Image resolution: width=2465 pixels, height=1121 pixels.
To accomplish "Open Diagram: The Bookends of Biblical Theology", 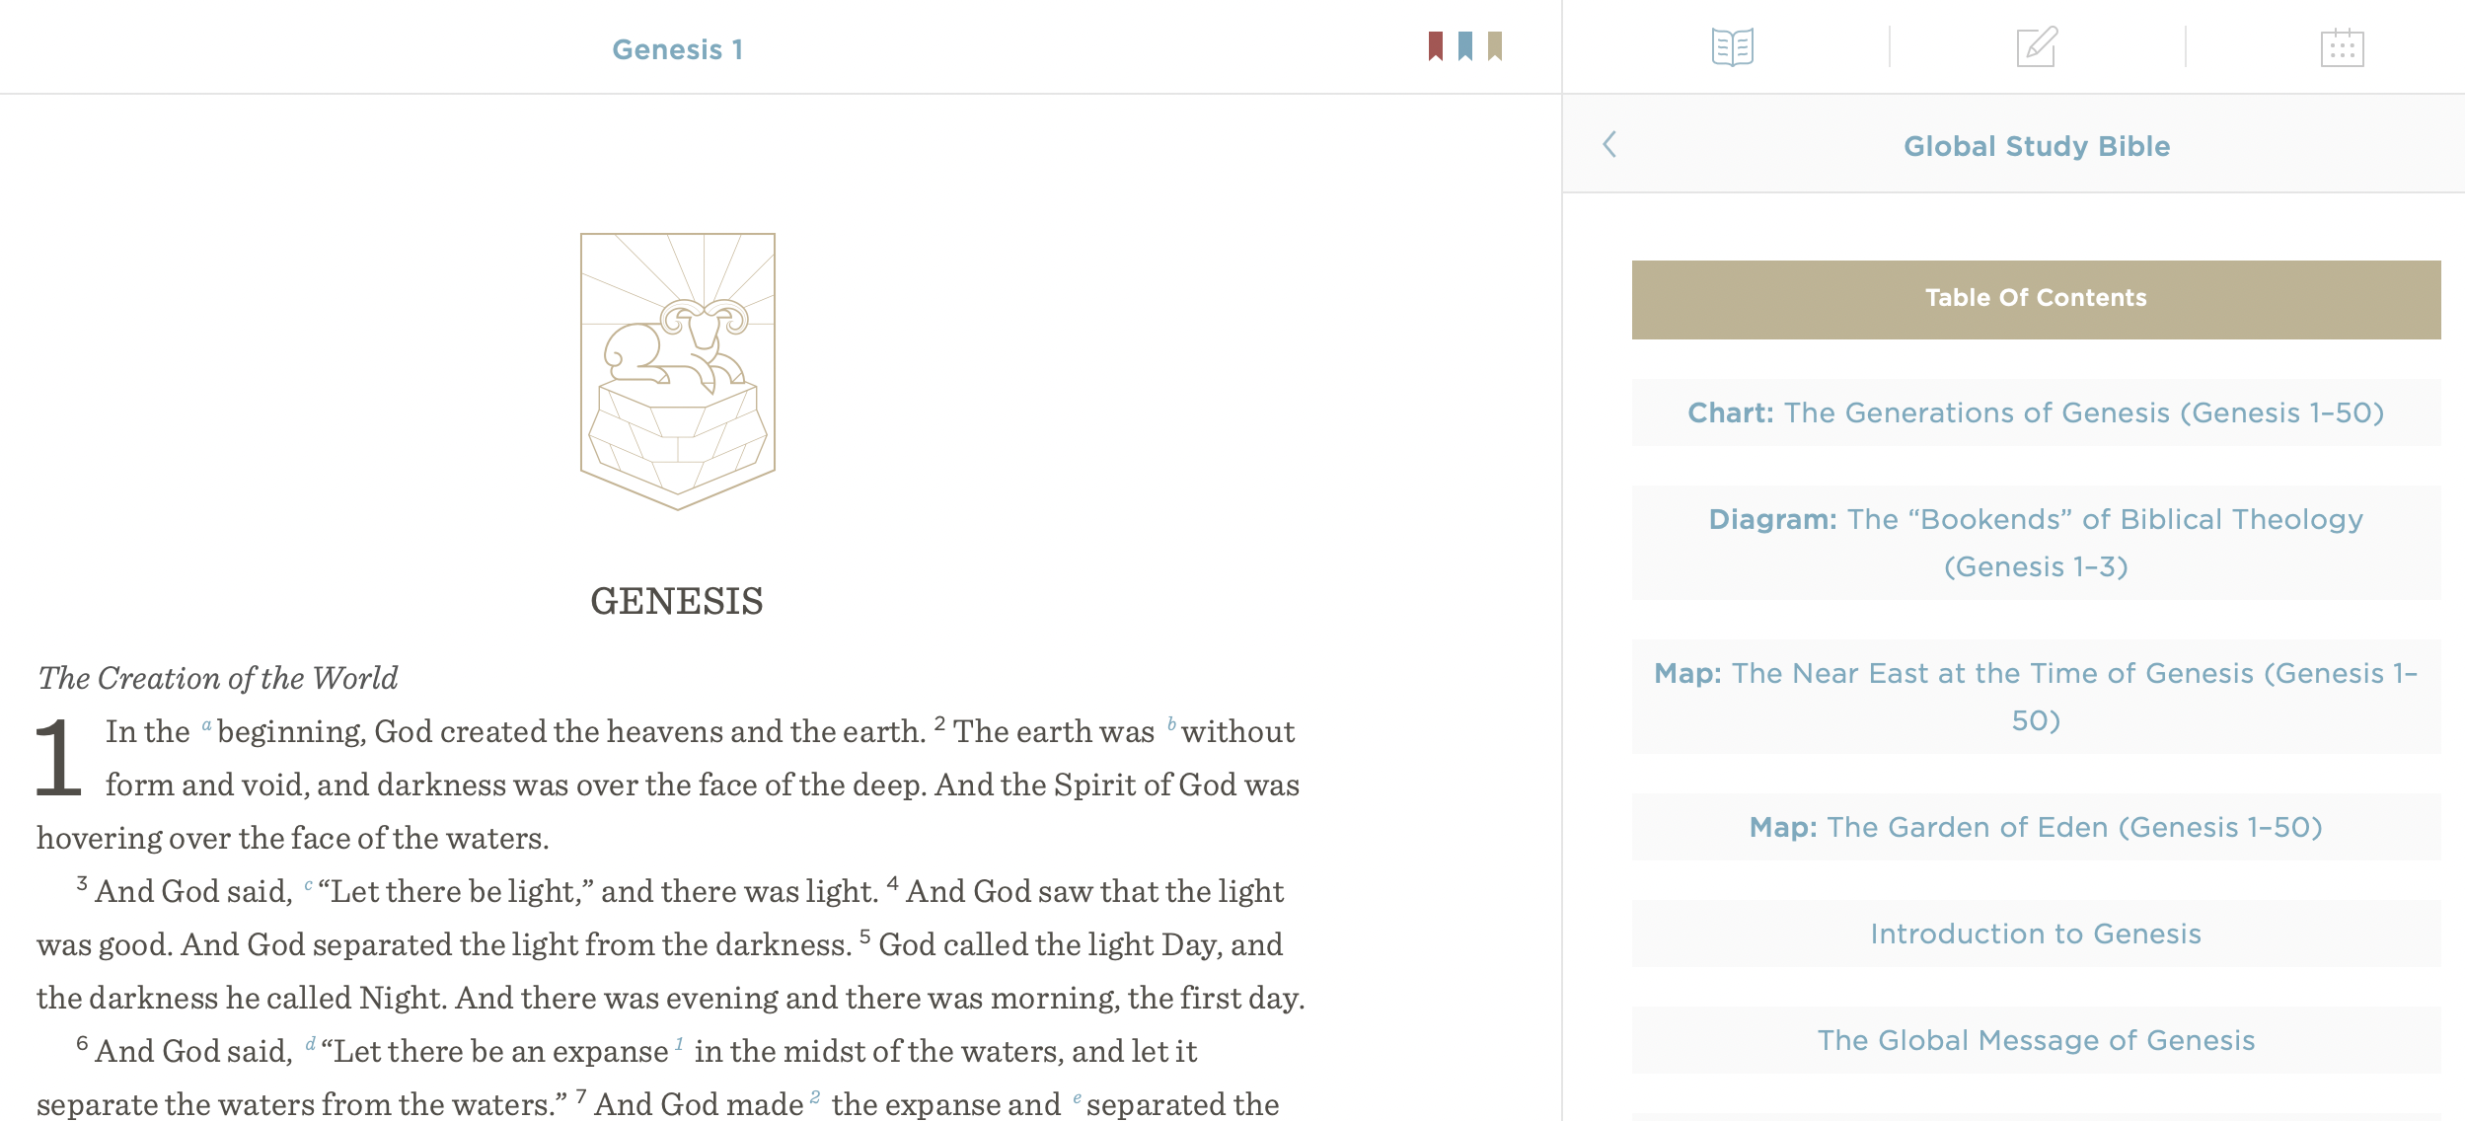I will 2036,543.
